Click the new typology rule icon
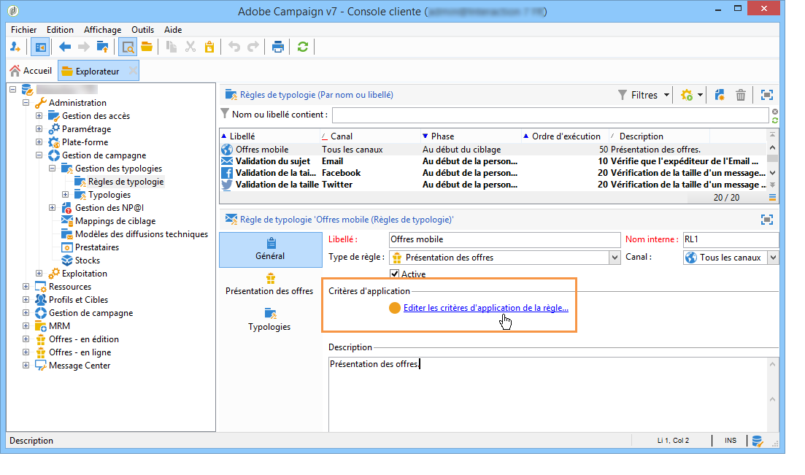 pyautogui.click(x=720, y=95)
